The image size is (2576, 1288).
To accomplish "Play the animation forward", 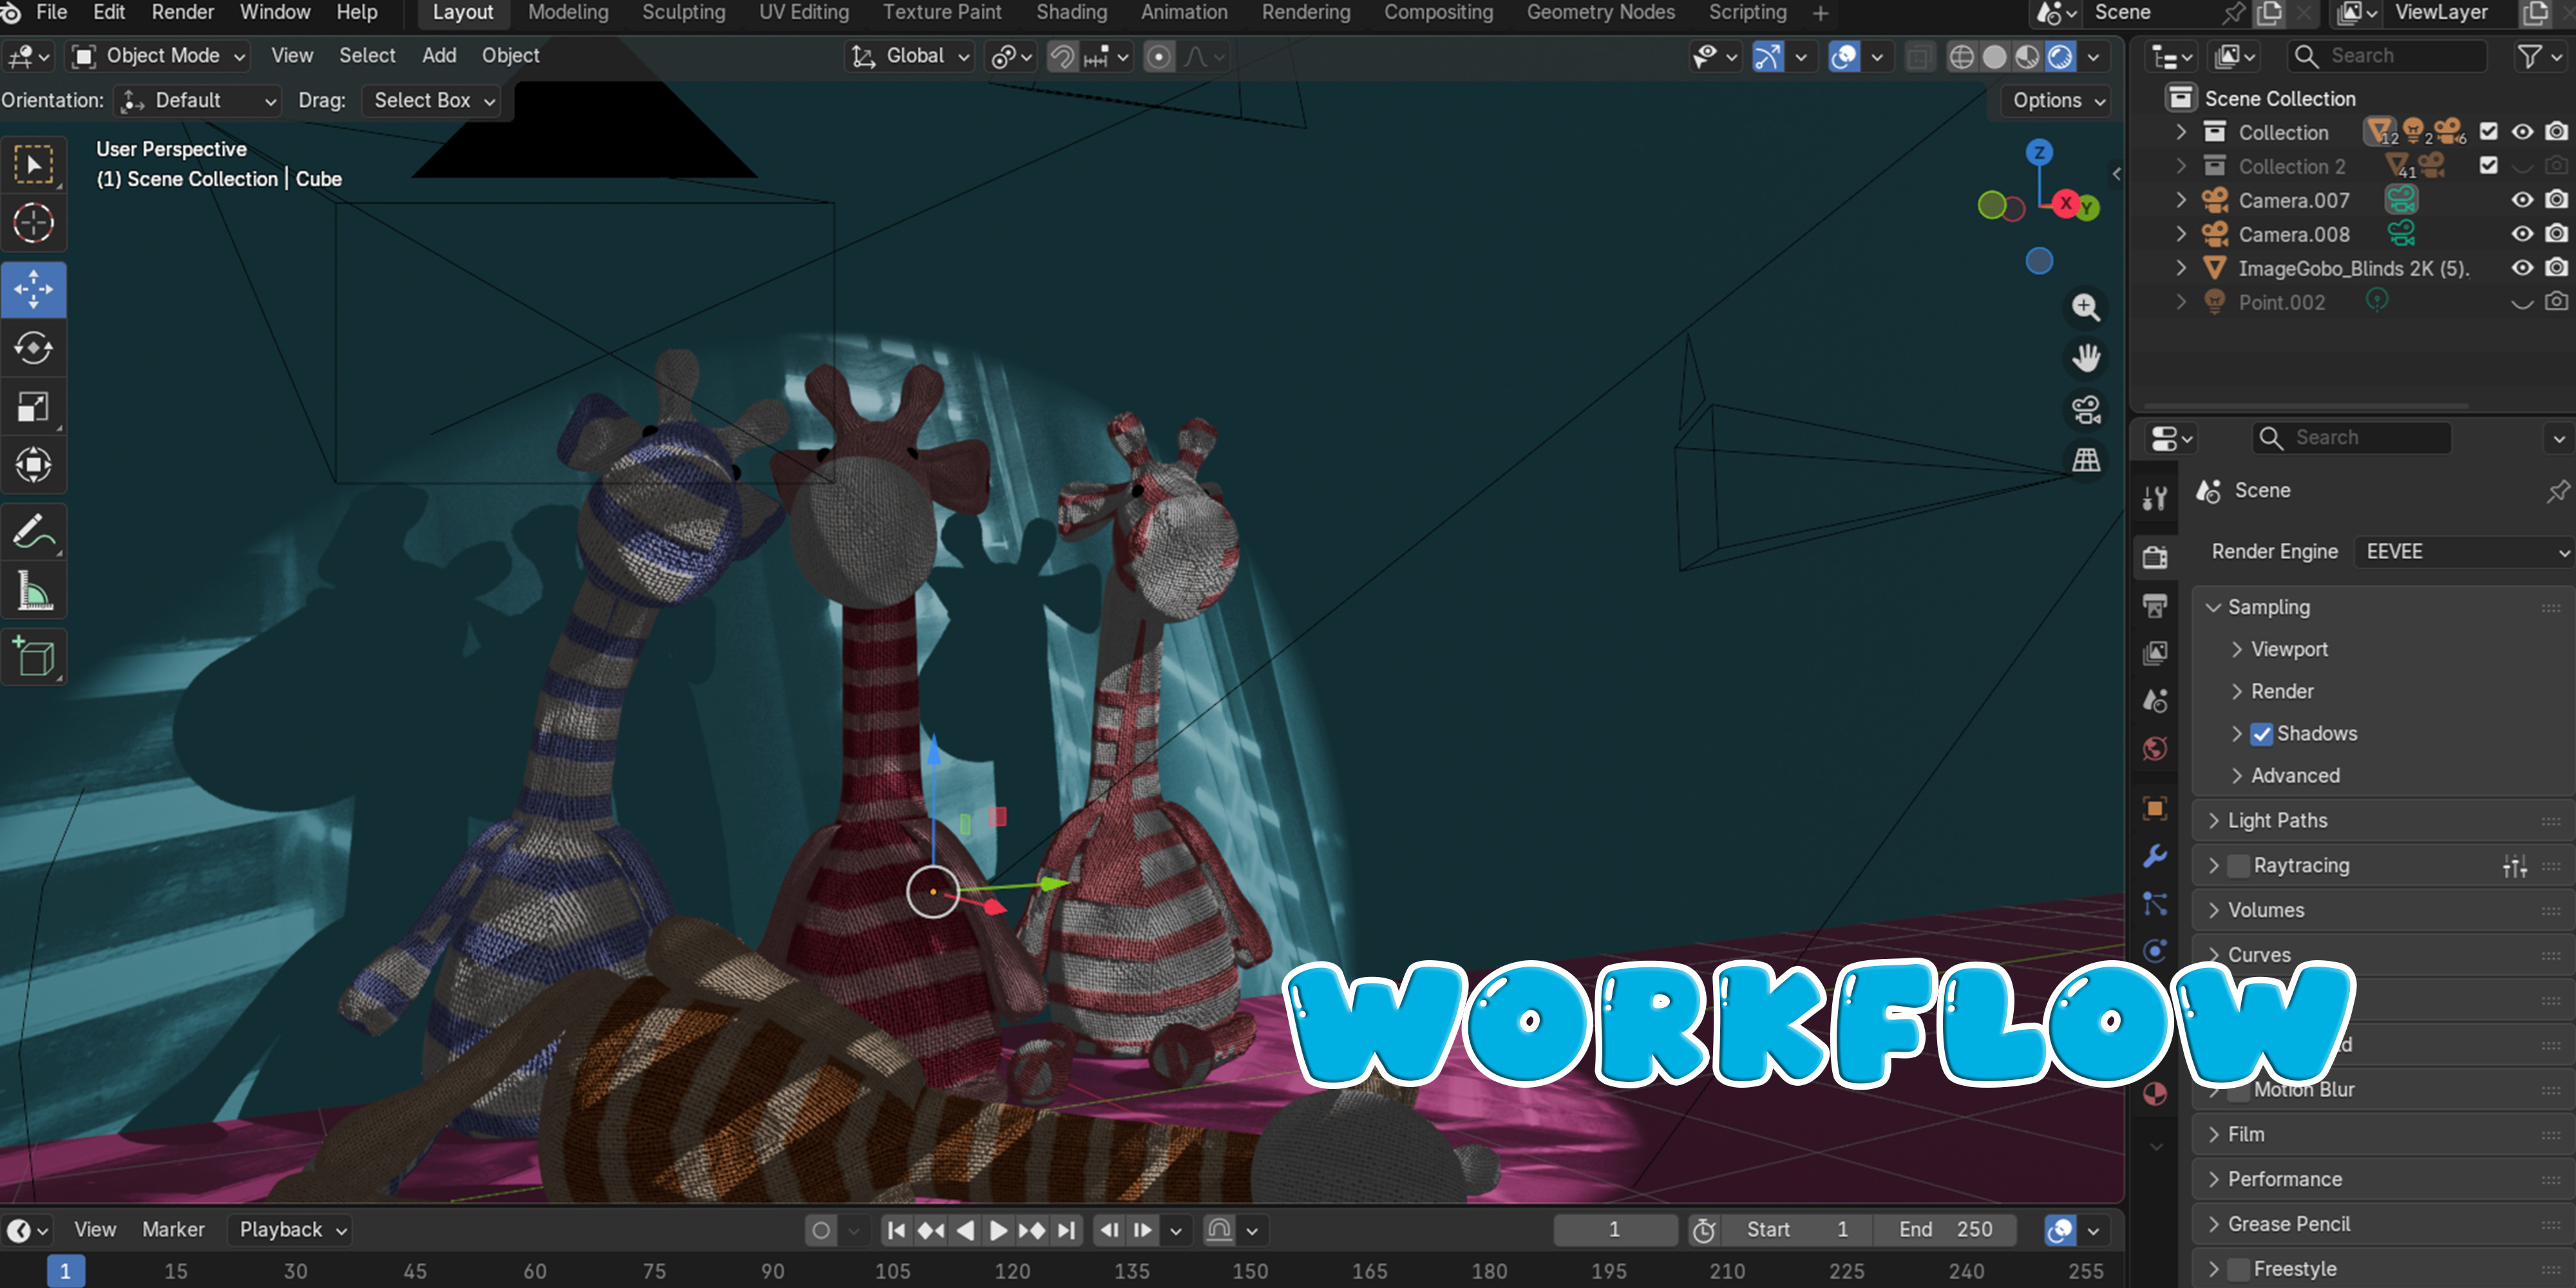I will pos(998,1230).
